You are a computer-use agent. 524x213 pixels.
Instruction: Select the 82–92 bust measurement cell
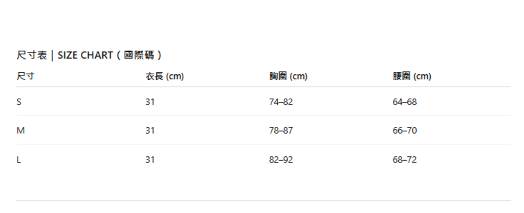281,159
